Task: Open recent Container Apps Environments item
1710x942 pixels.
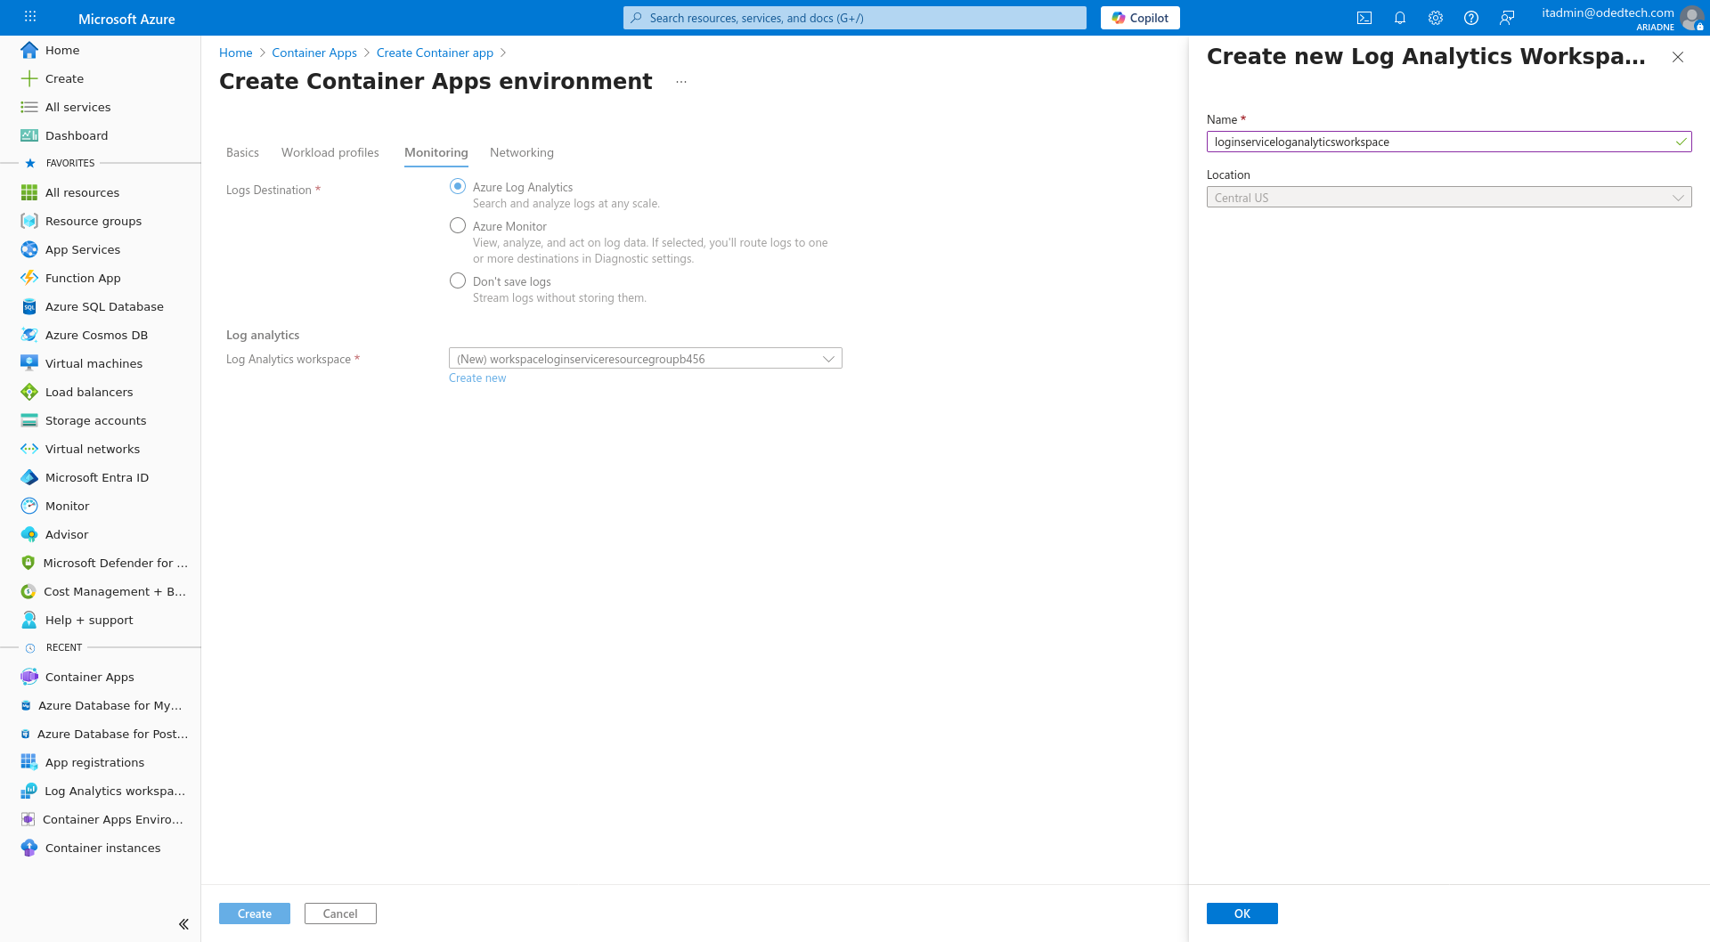Action: point(101,819)
